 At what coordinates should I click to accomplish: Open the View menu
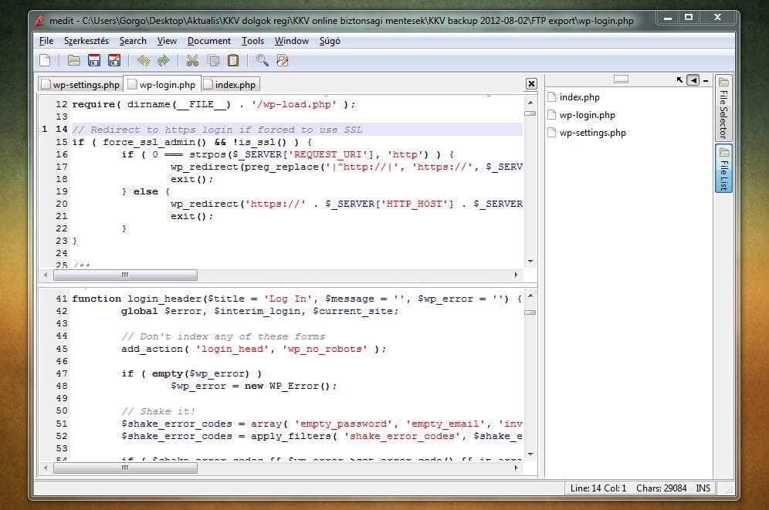click(167, 41)
